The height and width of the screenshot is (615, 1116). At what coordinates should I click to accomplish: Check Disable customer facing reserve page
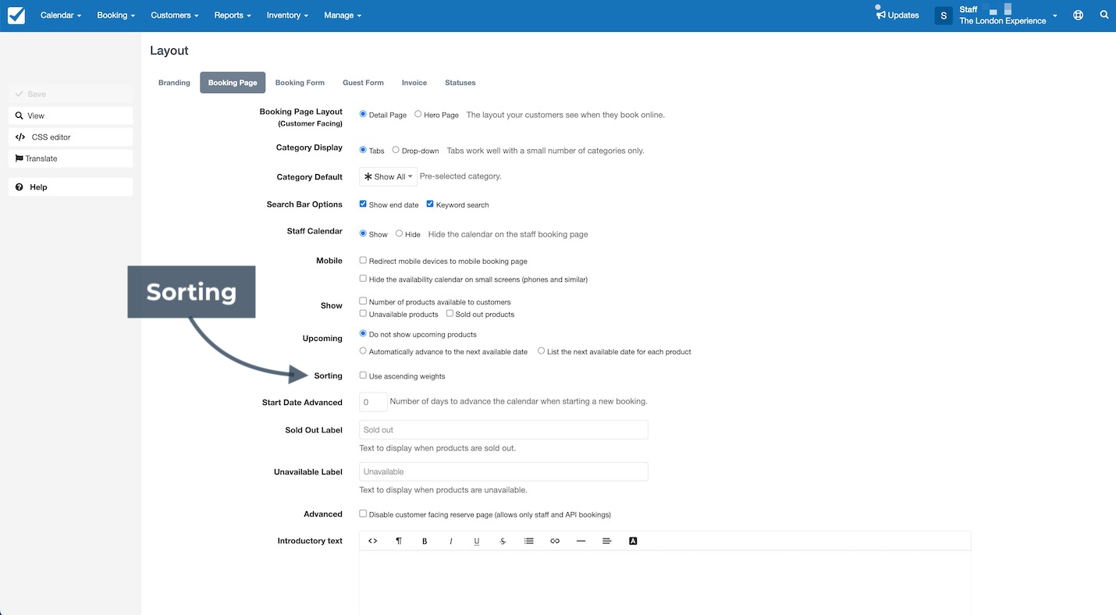click(x=363, y=514)
